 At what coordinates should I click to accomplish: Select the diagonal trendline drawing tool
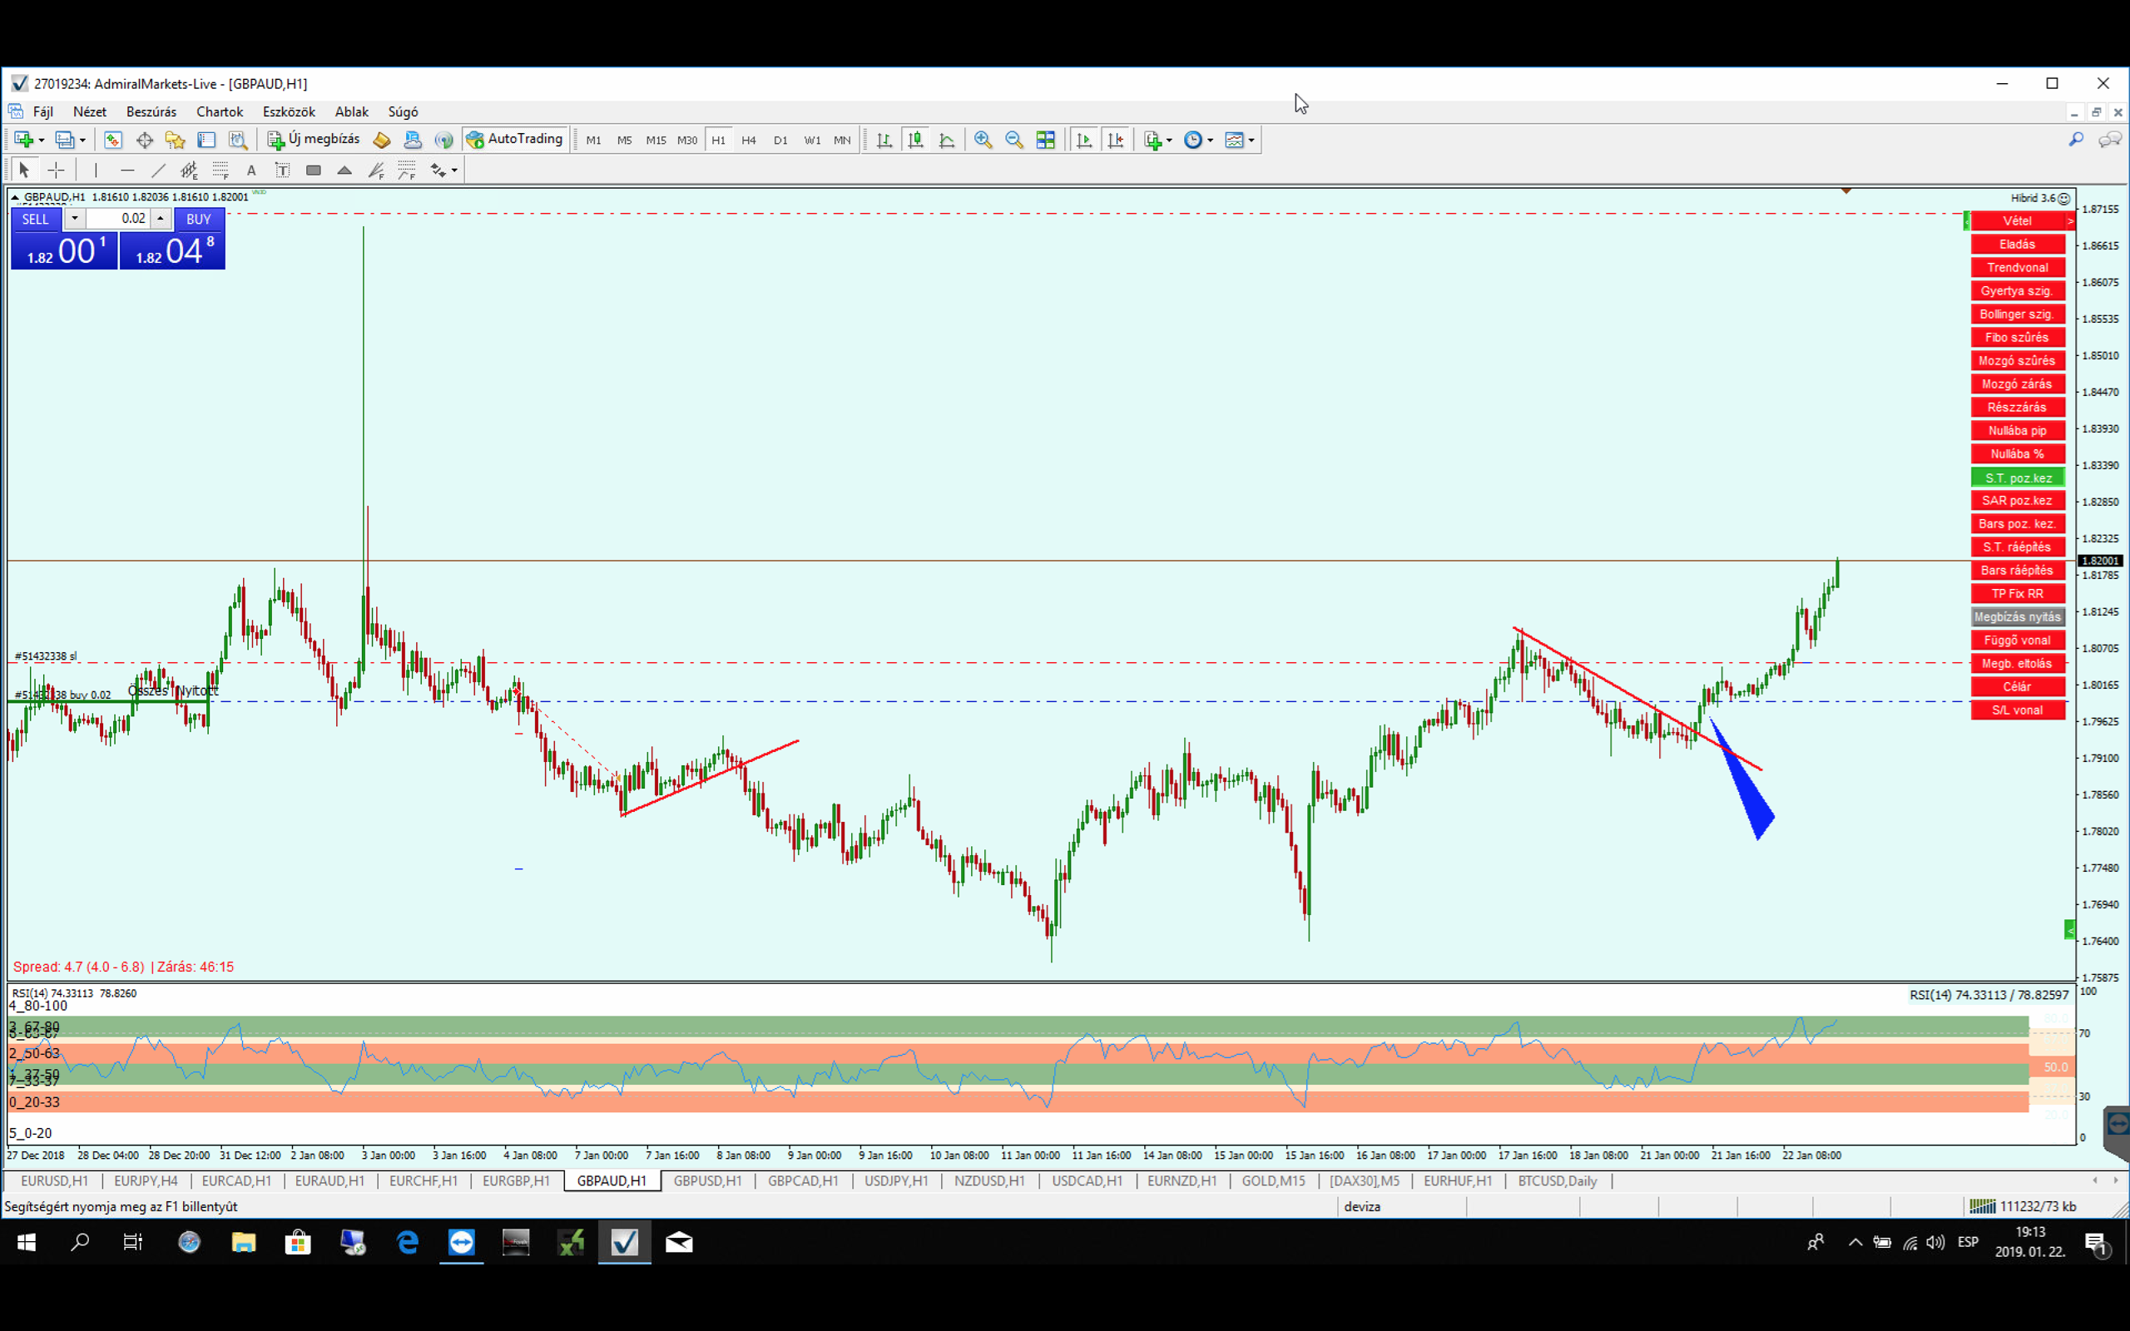[158, 170]
